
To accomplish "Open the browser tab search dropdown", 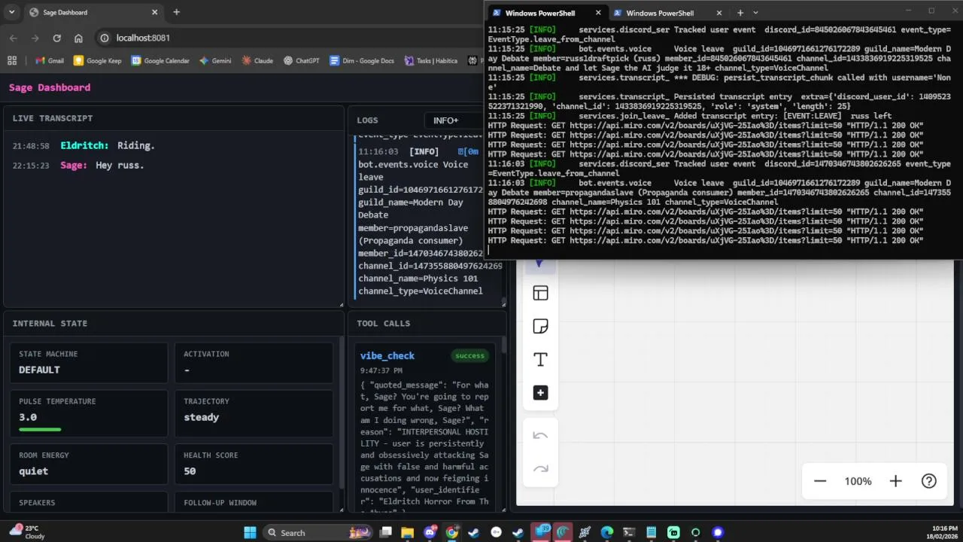I will pyautogui.click(x=13, y=12).
